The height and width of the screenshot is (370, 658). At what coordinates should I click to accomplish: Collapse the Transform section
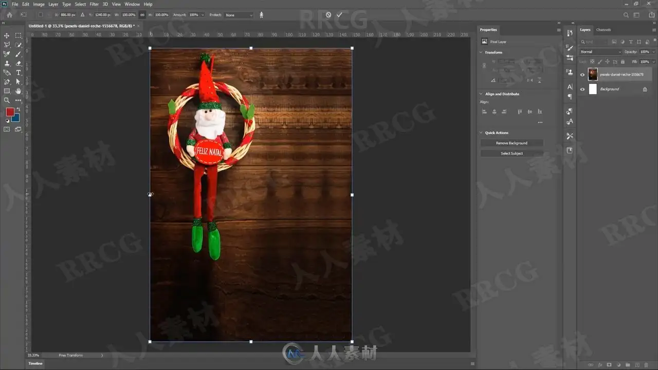(481, 52)
